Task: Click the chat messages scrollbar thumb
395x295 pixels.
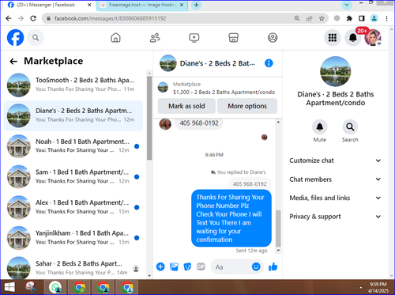Action: [x=278, y=229]
